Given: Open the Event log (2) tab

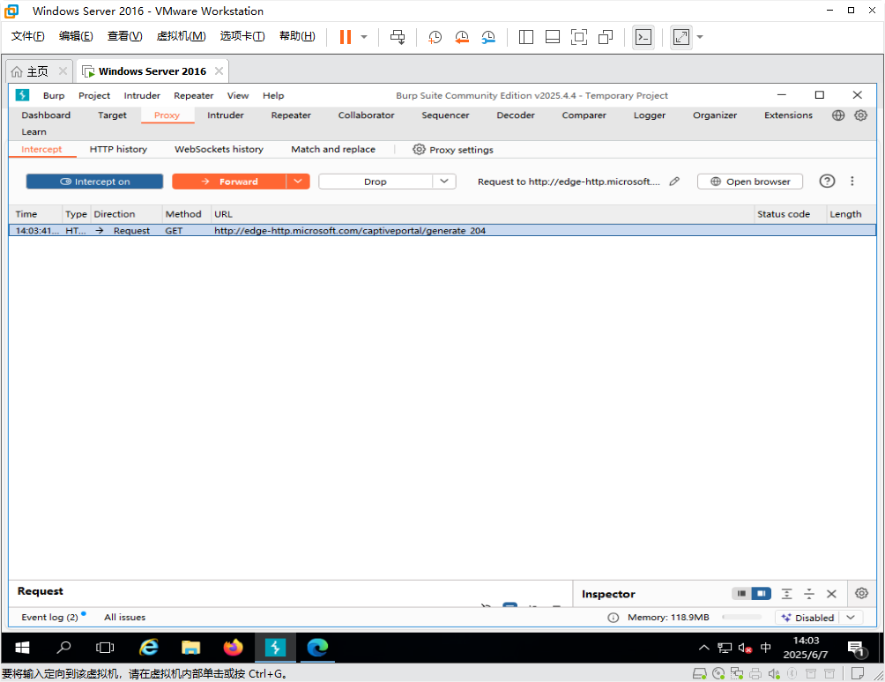Looking at the screenshot, I should (x=52, y=617).
